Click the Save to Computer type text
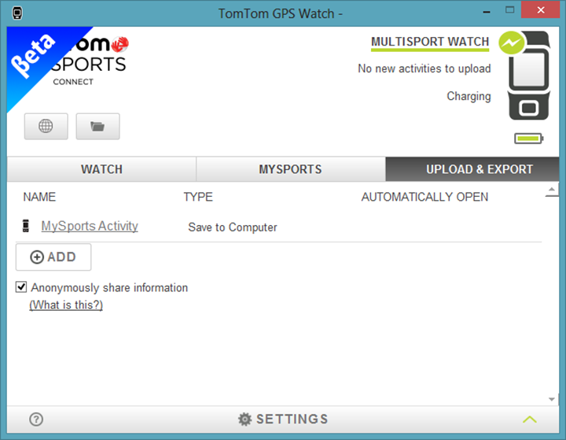 tap(233, 227)
